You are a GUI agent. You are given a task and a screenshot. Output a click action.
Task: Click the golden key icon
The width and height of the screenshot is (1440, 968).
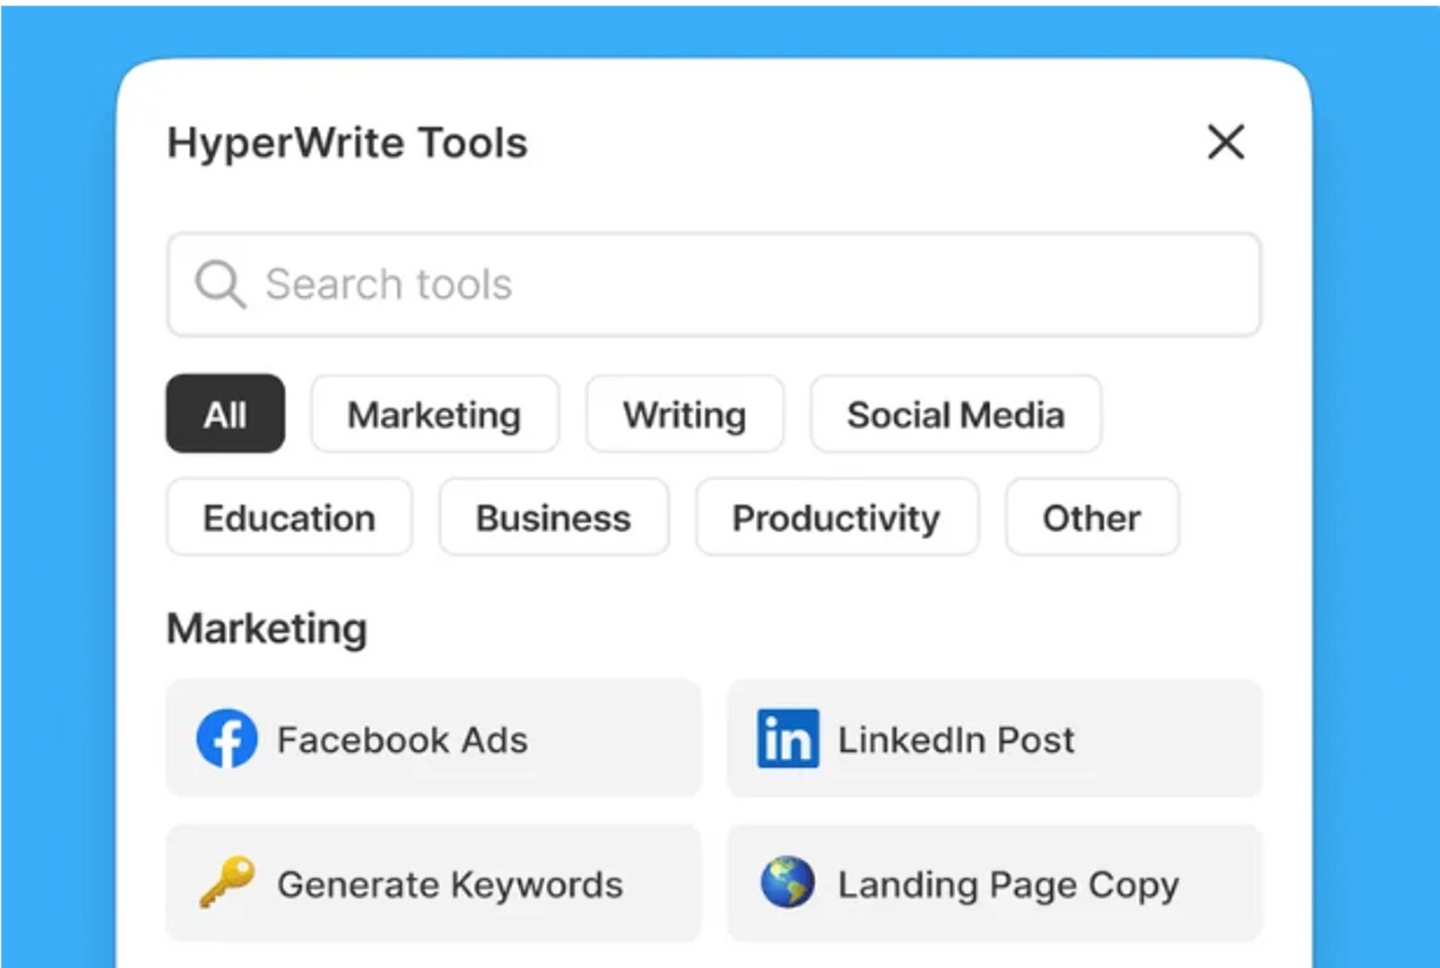tap(227, 883)
